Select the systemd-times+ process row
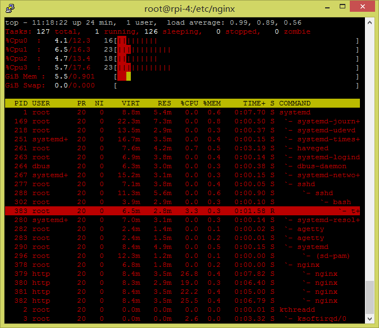Viewport: 379px width, 328px height. click(182, 139)
